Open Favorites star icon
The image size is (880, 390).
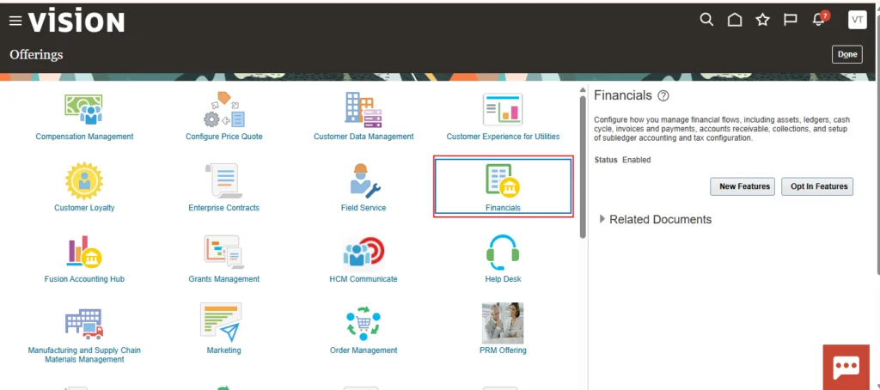tap(762, 21)
